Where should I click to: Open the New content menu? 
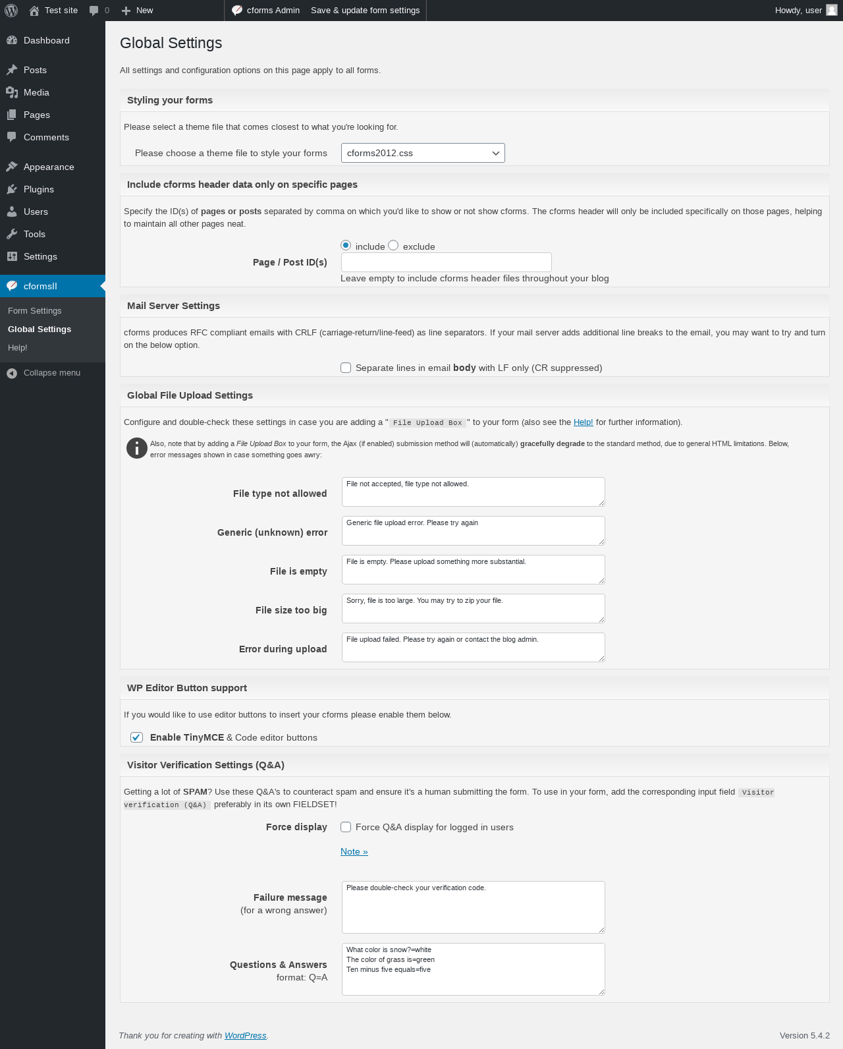[137, 11]
